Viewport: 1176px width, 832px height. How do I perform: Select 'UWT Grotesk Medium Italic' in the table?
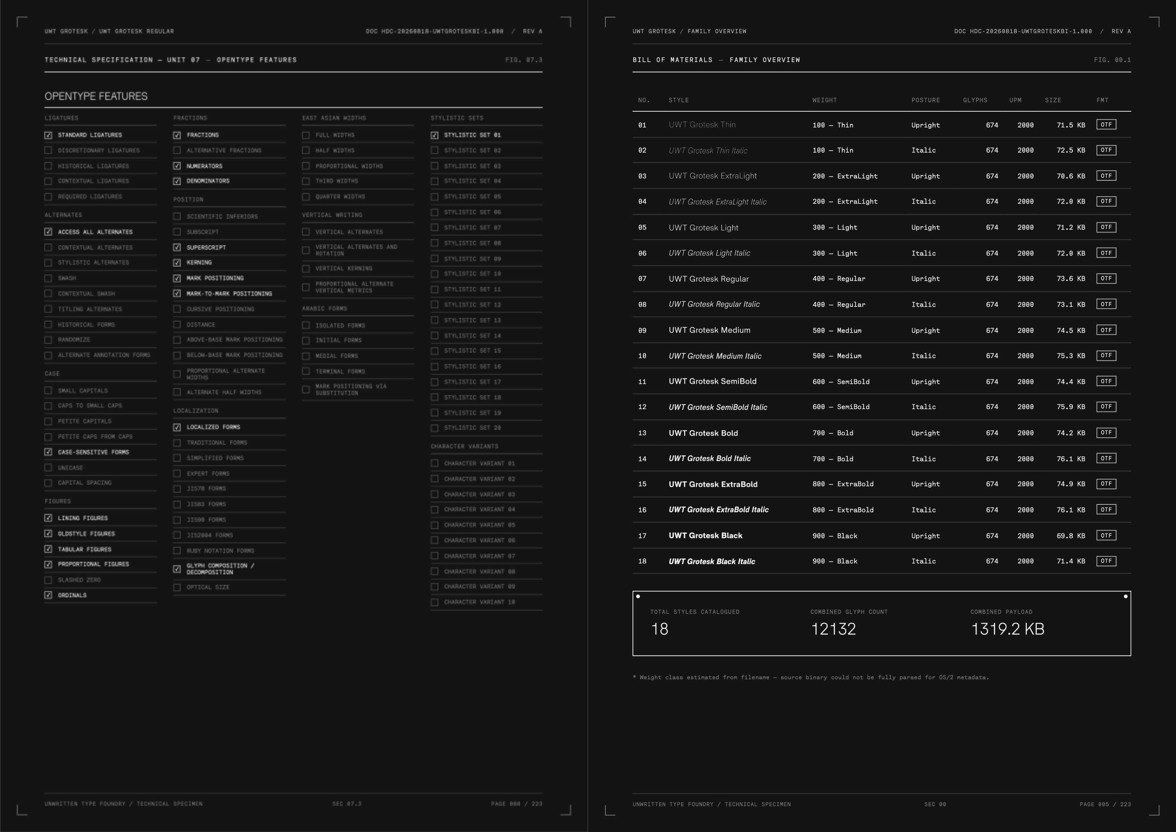point(715,356)
